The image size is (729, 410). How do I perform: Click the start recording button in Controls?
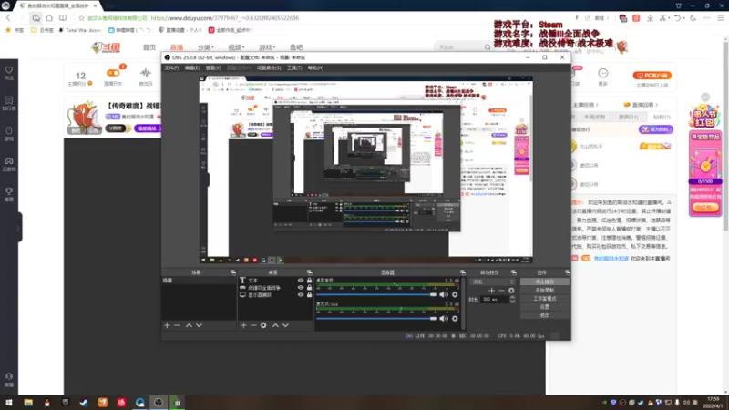pos(544,290)
